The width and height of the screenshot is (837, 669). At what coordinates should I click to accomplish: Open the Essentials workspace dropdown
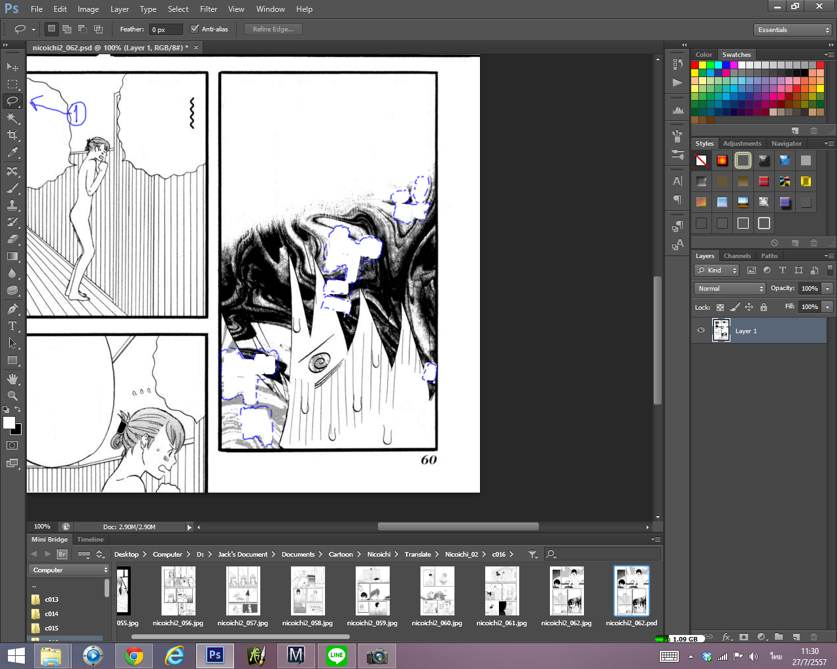(x=793, y=30)
